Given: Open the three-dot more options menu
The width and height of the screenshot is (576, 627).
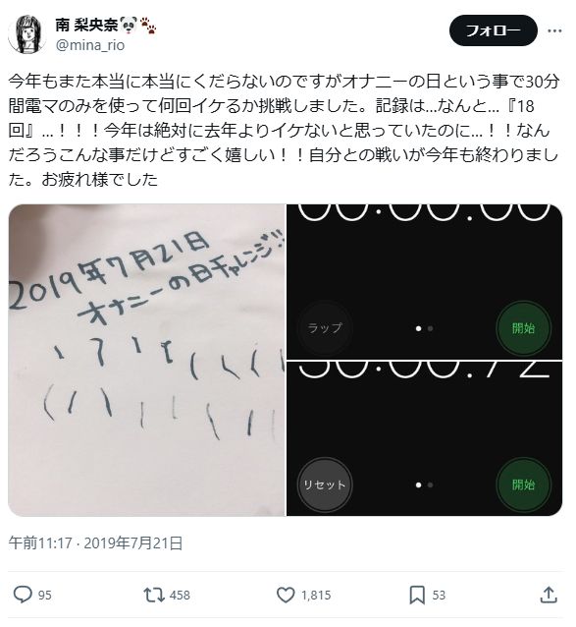Looking at the screenshot, I should coord(554,30).
